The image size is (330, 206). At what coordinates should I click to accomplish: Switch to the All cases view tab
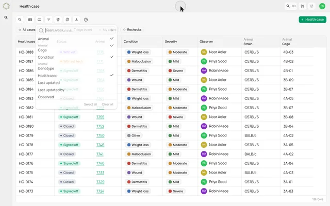point(26,30)
